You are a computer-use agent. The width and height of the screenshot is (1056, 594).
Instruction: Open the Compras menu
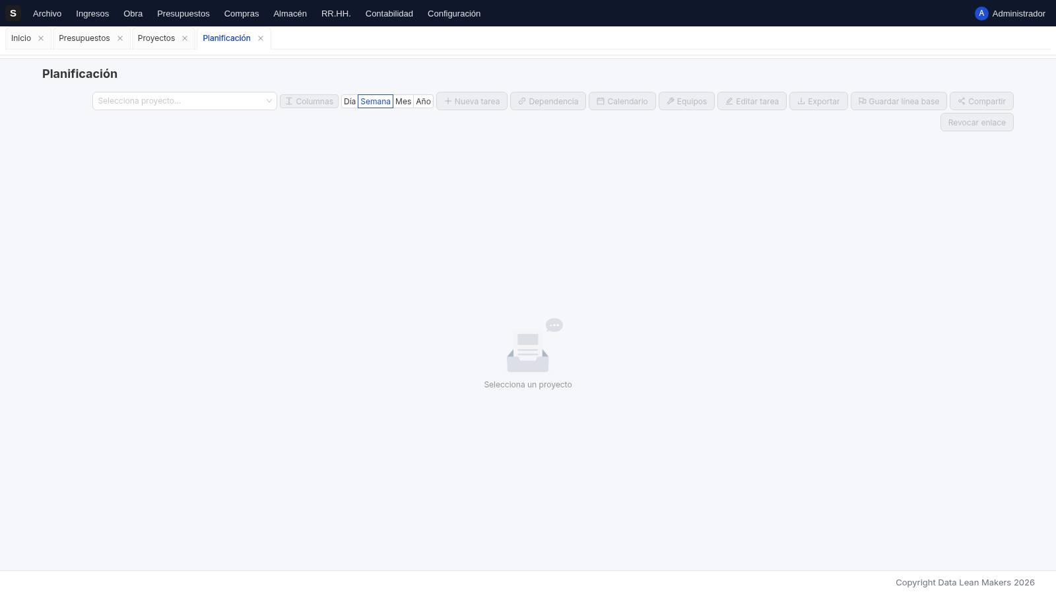242,13
